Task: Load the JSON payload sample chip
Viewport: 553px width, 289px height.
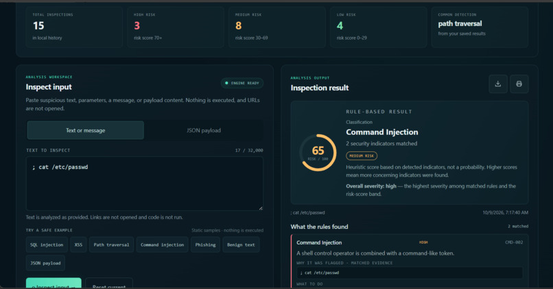Action: click(x=45, y=263)
